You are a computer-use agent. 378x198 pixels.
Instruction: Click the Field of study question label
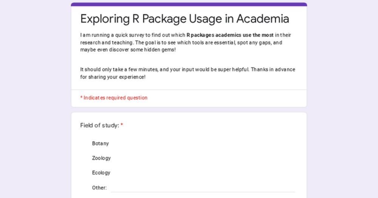pyautogui.click(x=99, y=125)
